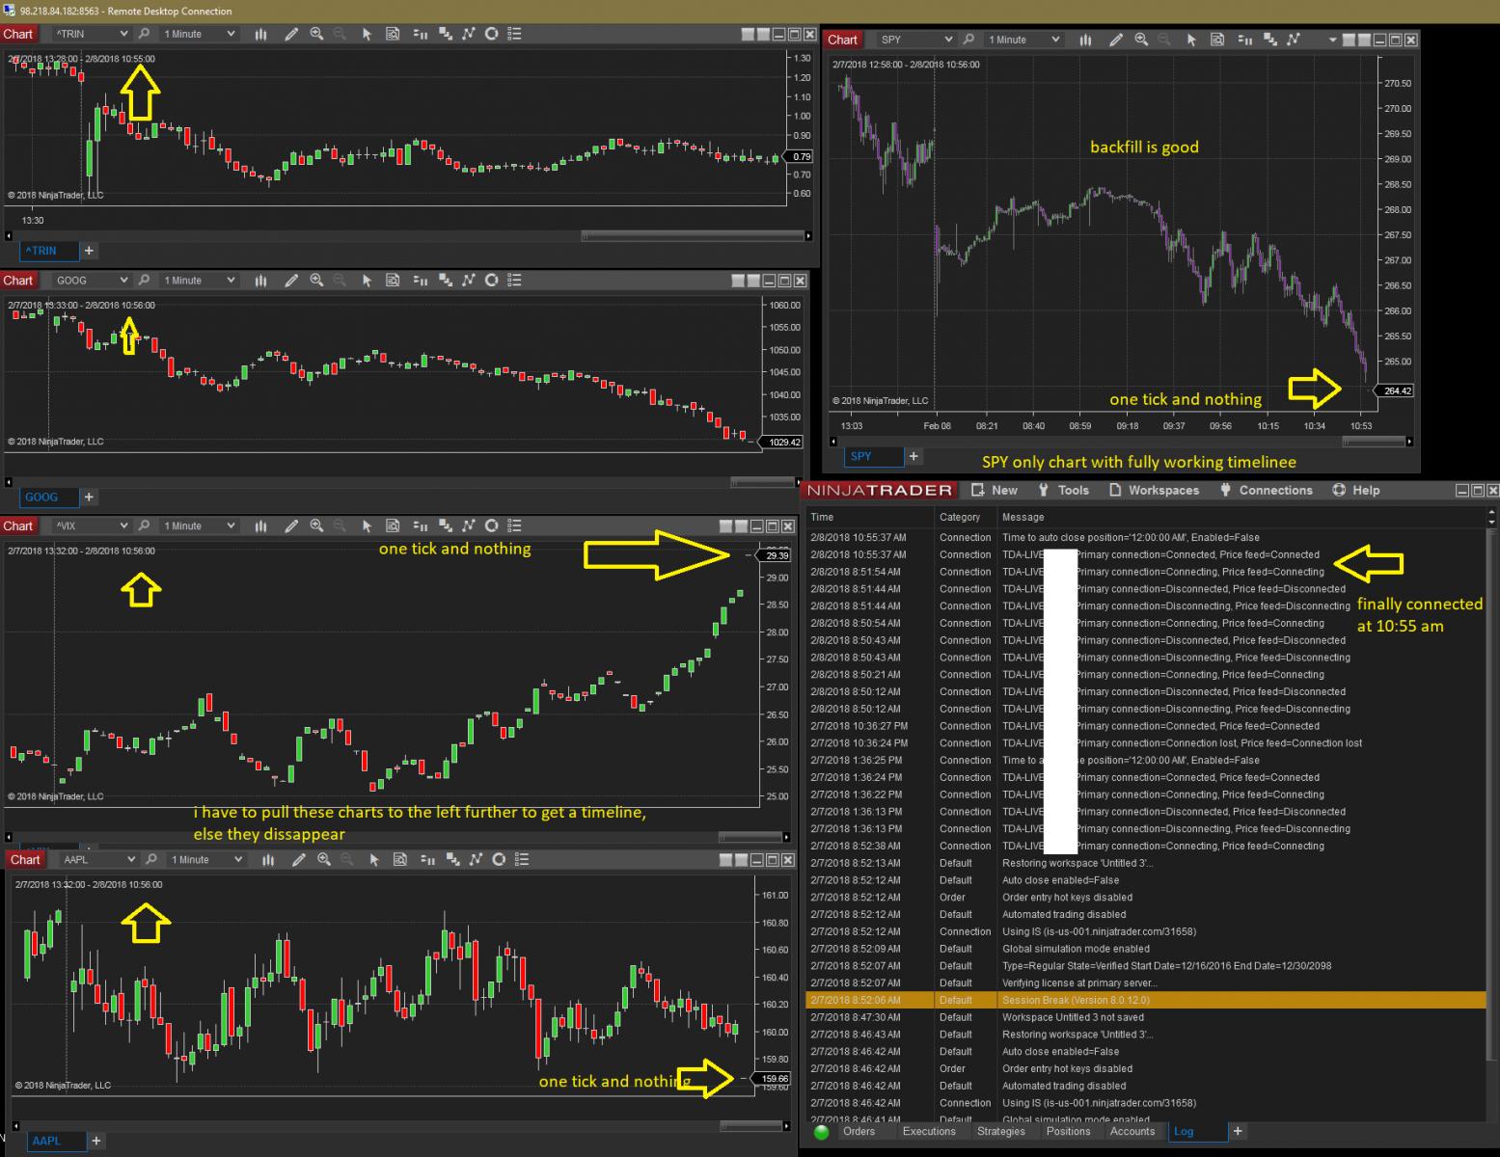
Task: Open the Connections menu
Action: pos(1266,491)
